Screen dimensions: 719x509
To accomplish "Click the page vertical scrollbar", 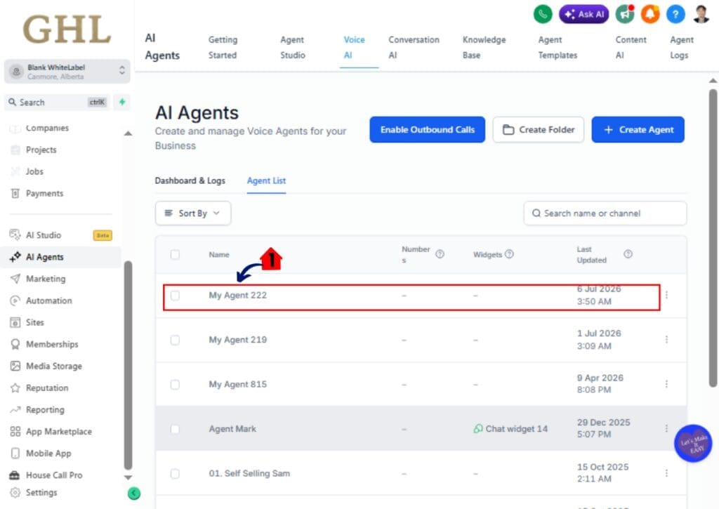I will [713, 239].
